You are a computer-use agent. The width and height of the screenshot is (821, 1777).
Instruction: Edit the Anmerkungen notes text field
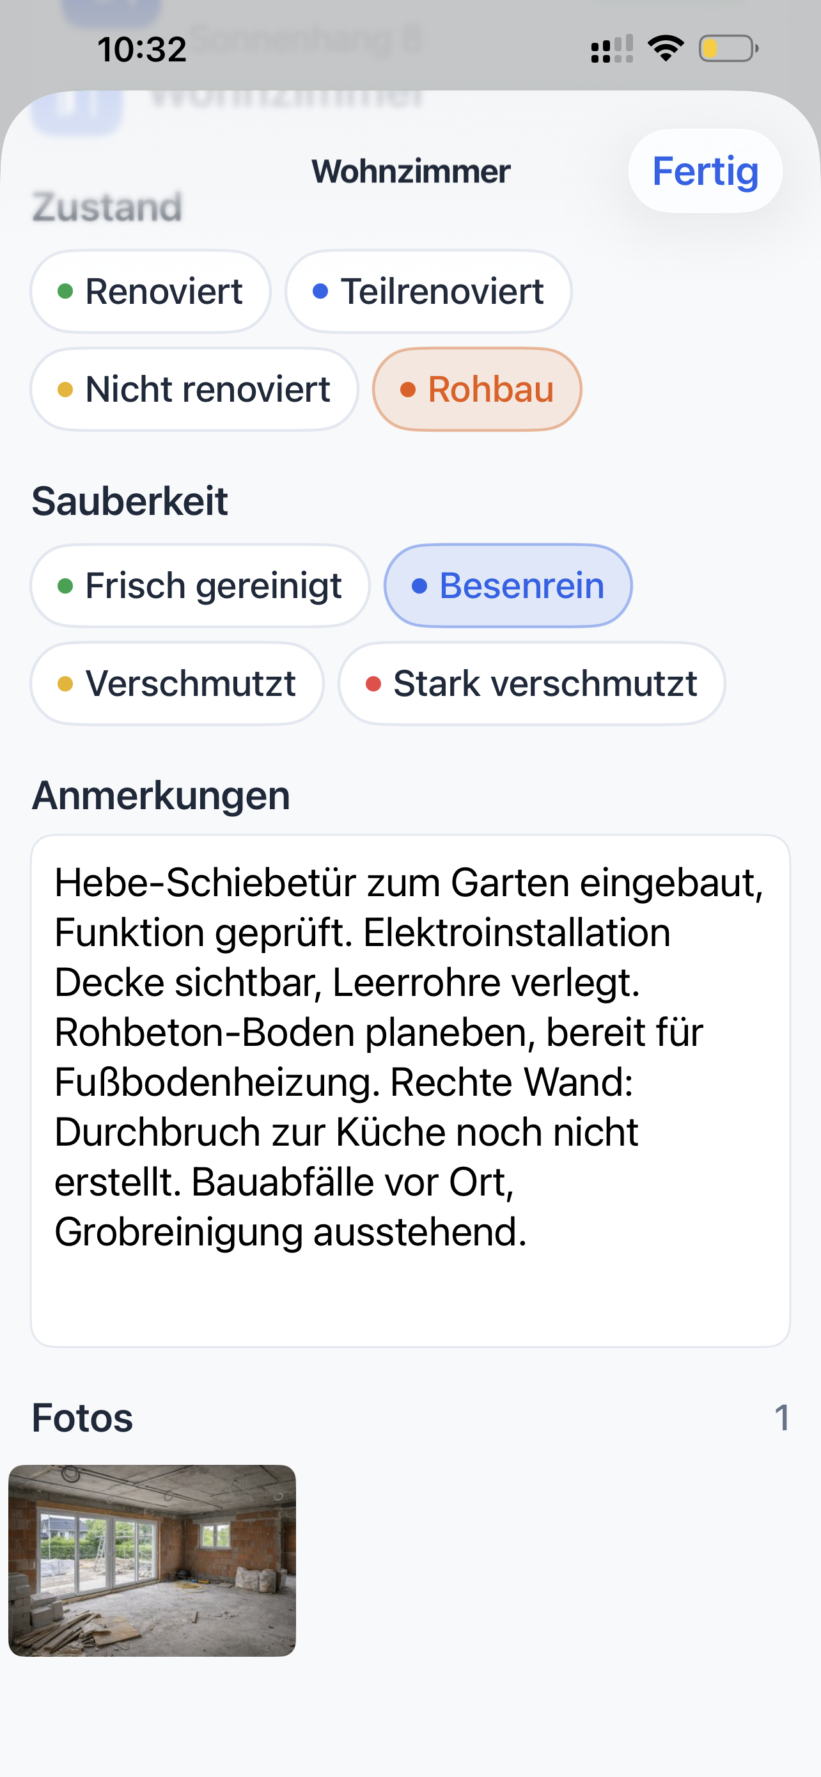[410, 1090]
